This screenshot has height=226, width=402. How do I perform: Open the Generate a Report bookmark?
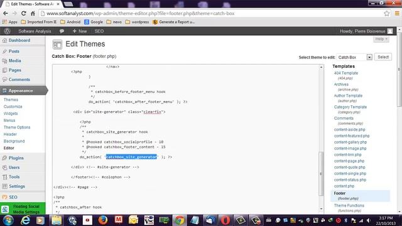[173, 22]
